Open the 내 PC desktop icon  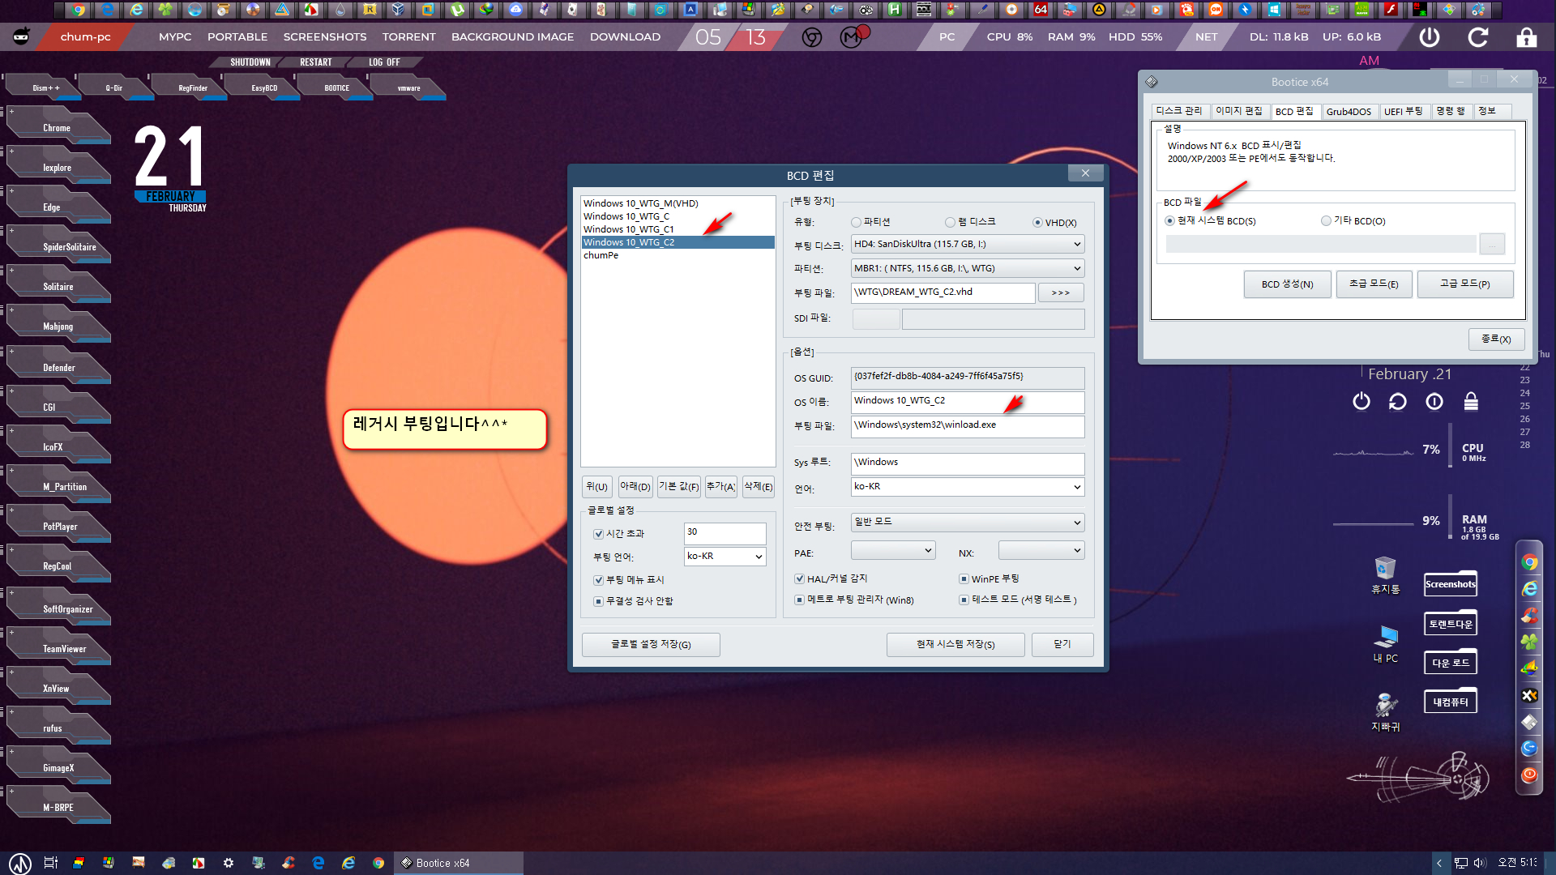point(1385,644)
